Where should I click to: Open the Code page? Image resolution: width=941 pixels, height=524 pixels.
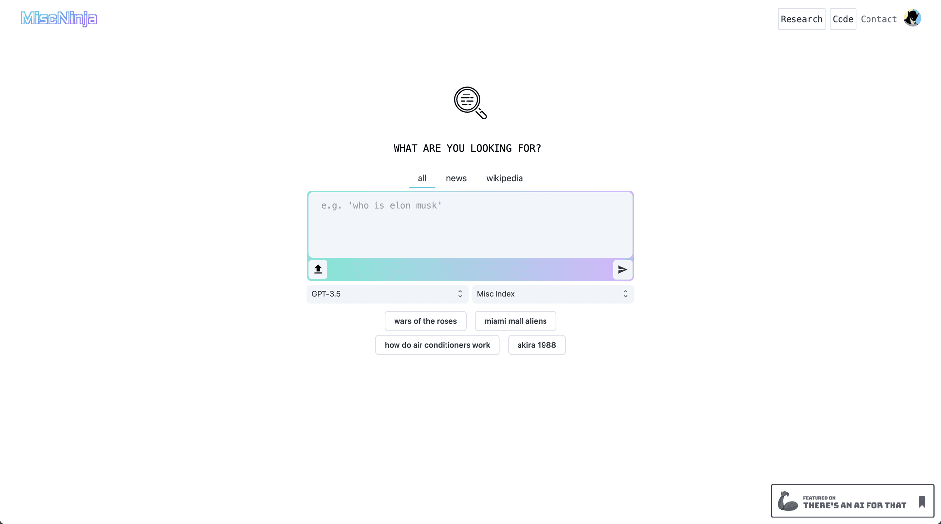coord(843,19)
